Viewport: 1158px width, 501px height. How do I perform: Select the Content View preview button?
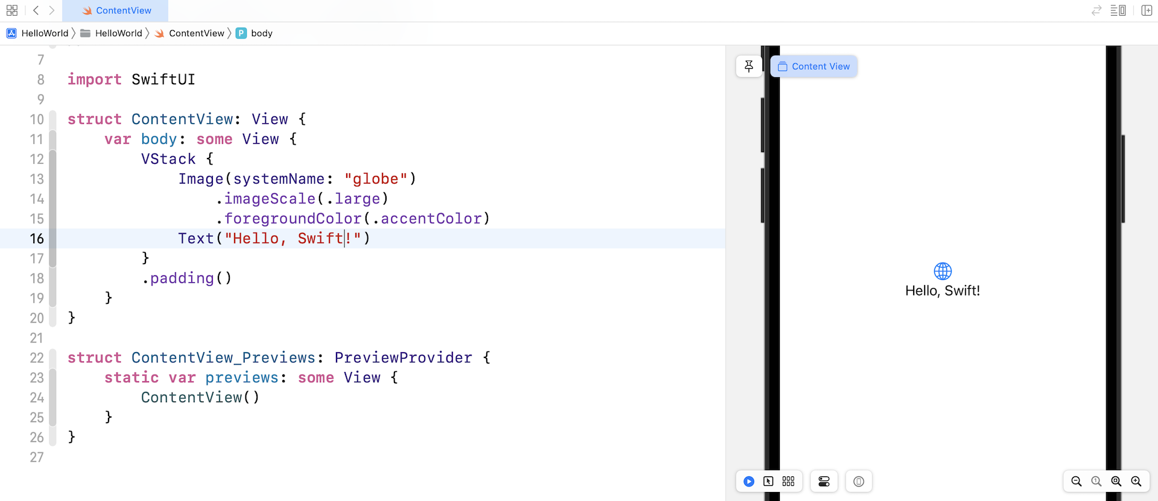814,66
